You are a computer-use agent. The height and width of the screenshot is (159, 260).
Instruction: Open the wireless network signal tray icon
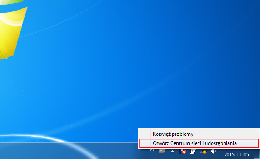[x=203, y=152]
